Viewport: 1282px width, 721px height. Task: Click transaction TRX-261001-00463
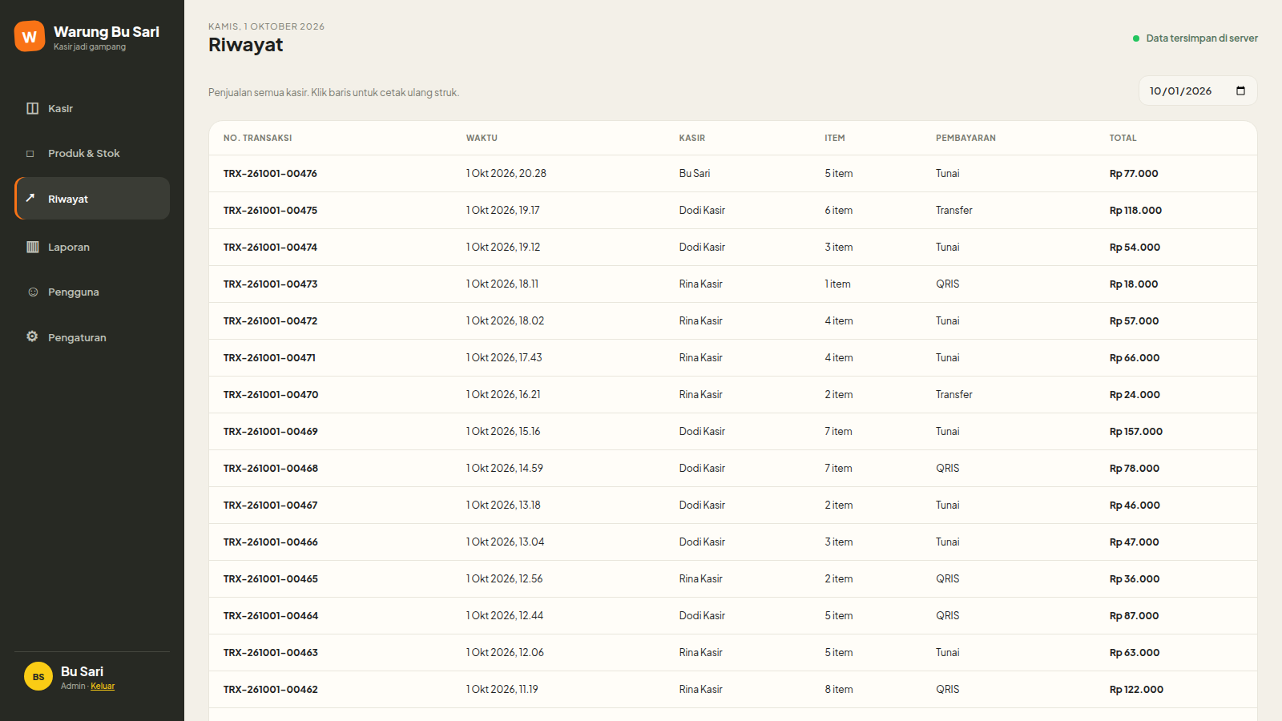(733, 652)
